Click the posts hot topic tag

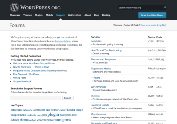[x=68, y=115]
